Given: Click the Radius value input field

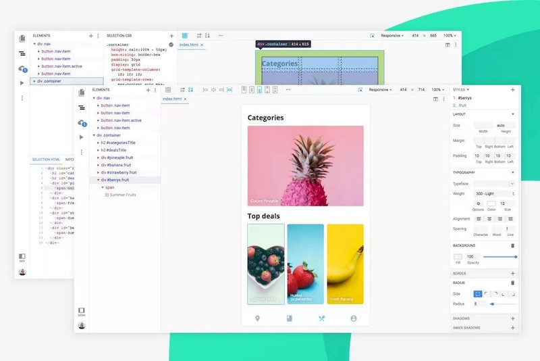Looking at the screenshot, I should pyautogui.click(x=479, y=304).
